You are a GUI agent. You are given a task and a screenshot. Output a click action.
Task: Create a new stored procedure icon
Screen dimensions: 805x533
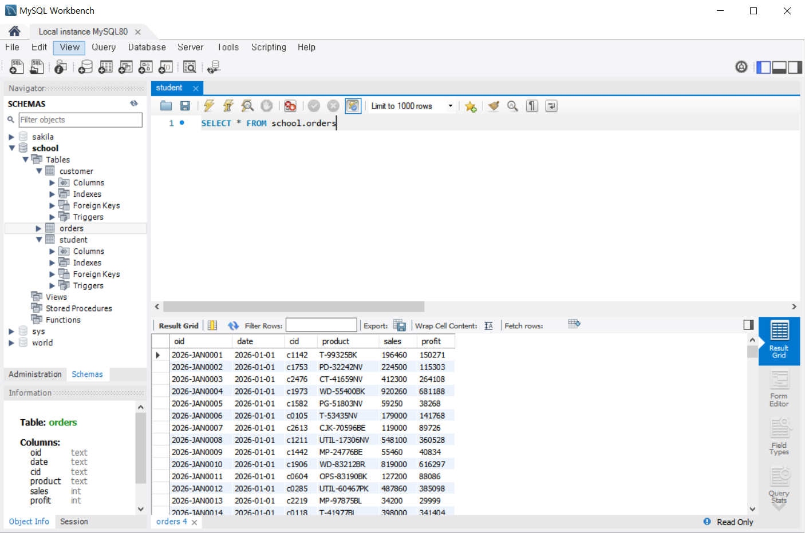click(145, 67)
